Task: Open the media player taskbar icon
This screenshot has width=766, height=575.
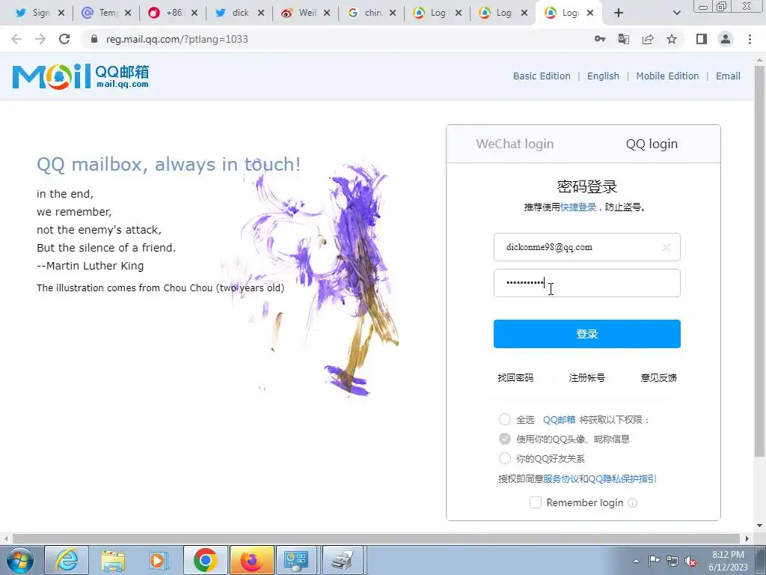Action: pyautogui.click(x=159, y=560)
